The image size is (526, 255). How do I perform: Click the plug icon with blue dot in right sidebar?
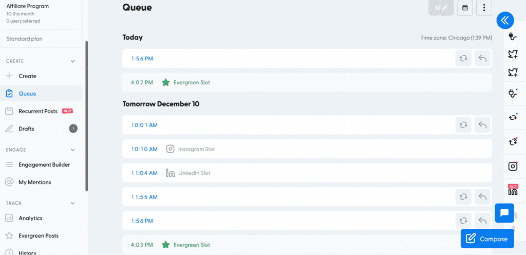tap(513, 94)
